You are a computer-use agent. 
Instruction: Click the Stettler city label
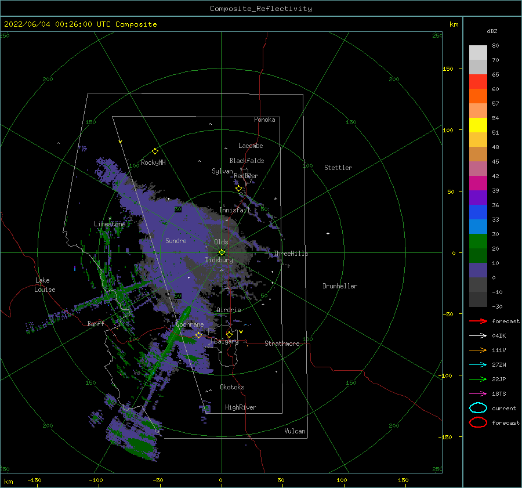pos(338,168)
